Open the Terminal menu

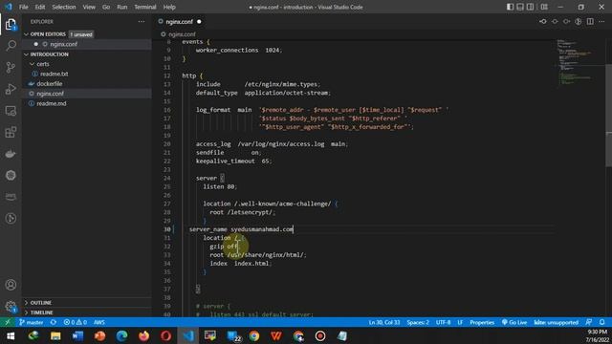tap(144, 7)
